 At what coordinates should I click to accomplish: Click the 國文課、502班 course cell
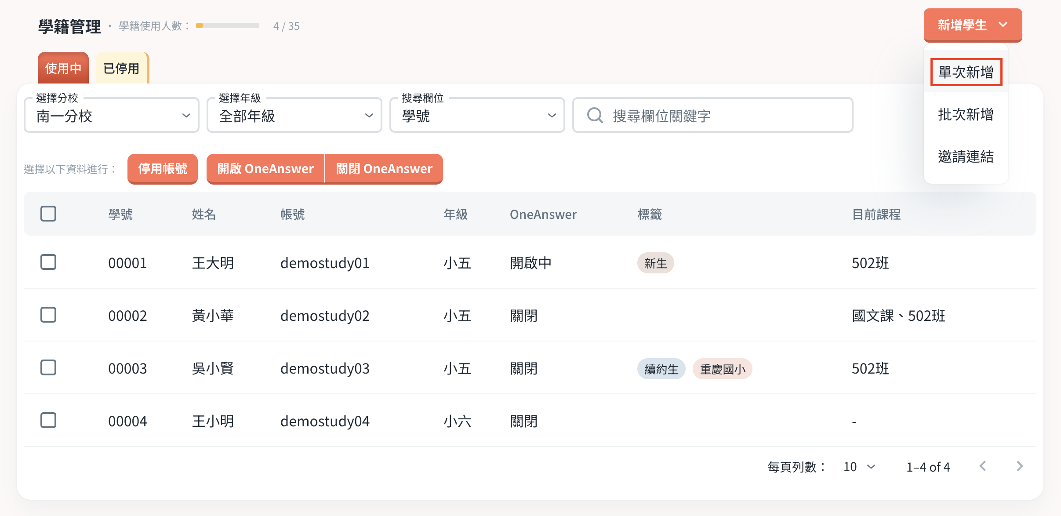pos(898,316)
